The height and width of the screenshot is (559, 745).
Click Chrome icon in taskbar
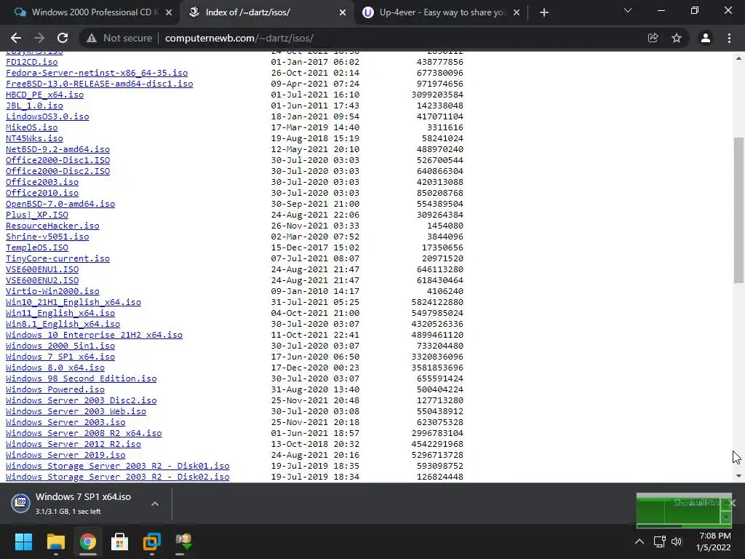(88, 542)
